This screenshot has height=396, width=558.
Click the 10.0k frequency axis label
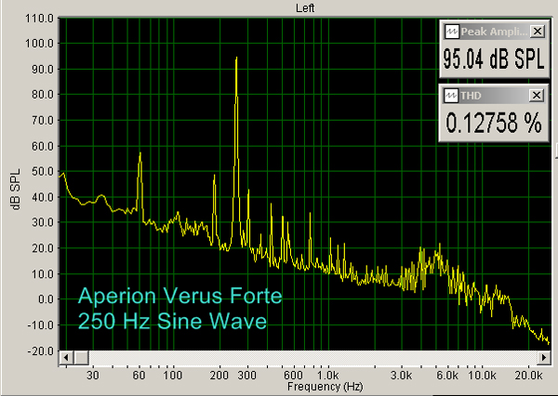click(482, 375)
